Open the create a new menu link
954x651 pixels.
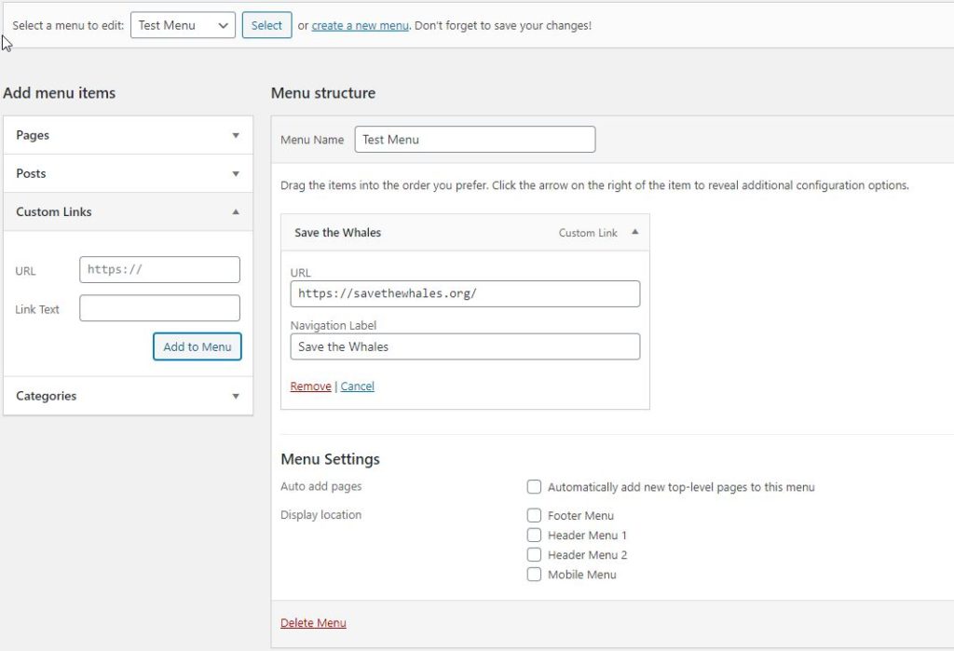[360, 25]
